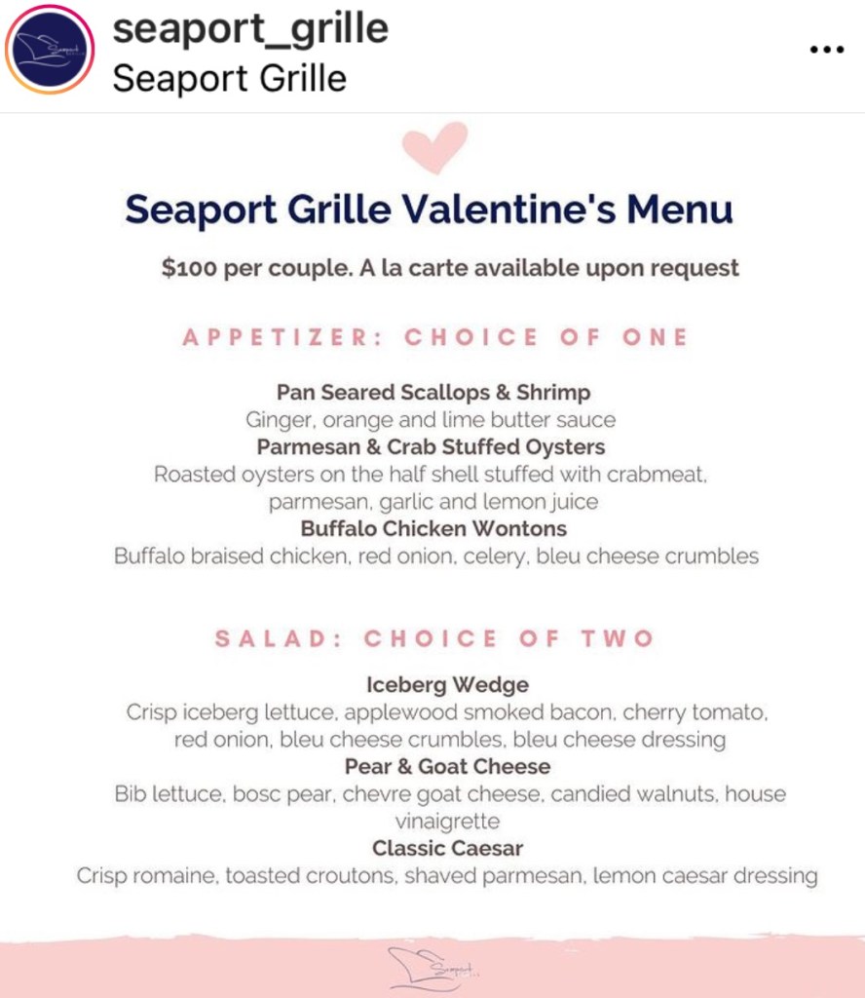This screenshot has width=865, height=998.
Task: Select the Salad: Choice of Two heading
Action: (434, 639)
